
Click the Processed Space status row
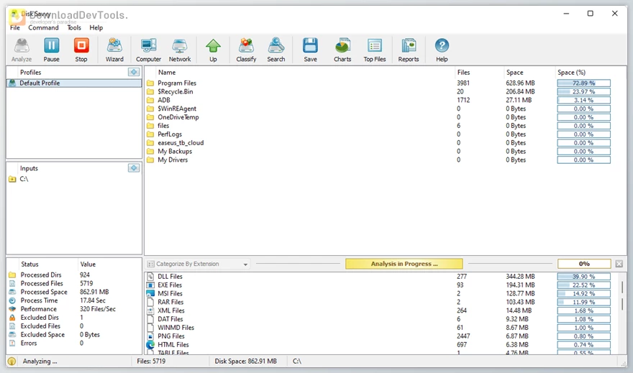click(x=74, y=292)
